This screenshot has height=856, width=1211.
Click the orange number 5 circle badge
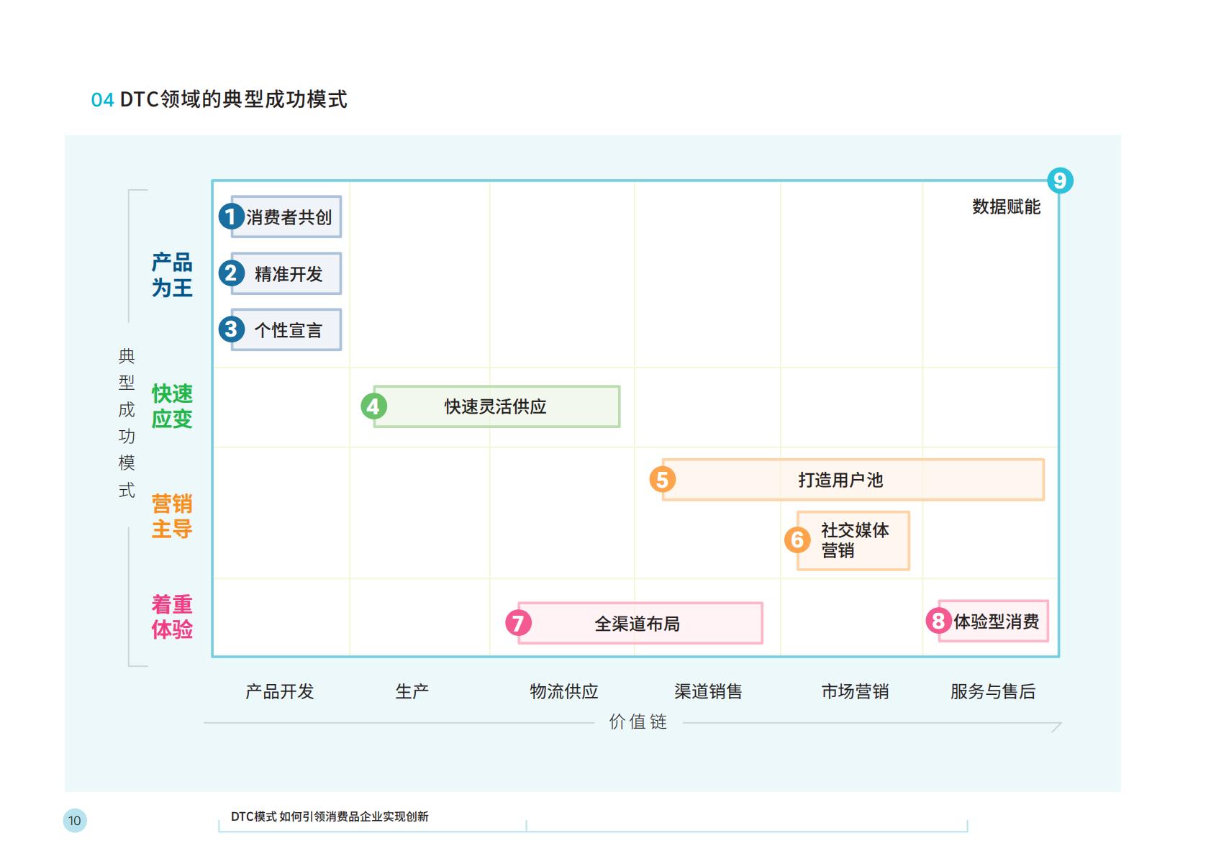click(662, 479)
